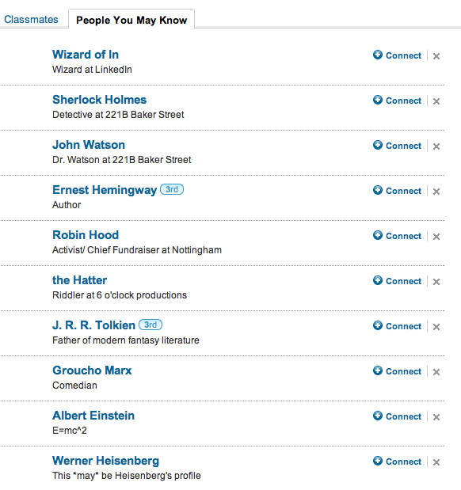Open Albert Einstein's profile link

point(93,416)
